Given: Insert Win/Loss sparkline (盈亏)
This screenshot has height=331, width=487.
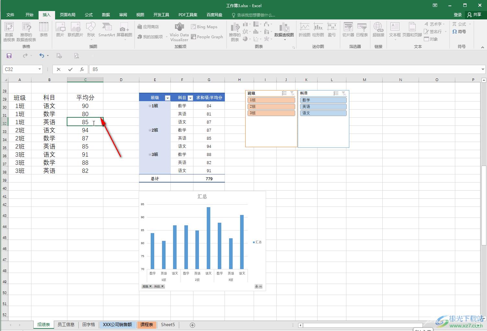Looking at the screenshot, I should click(332, 30).
